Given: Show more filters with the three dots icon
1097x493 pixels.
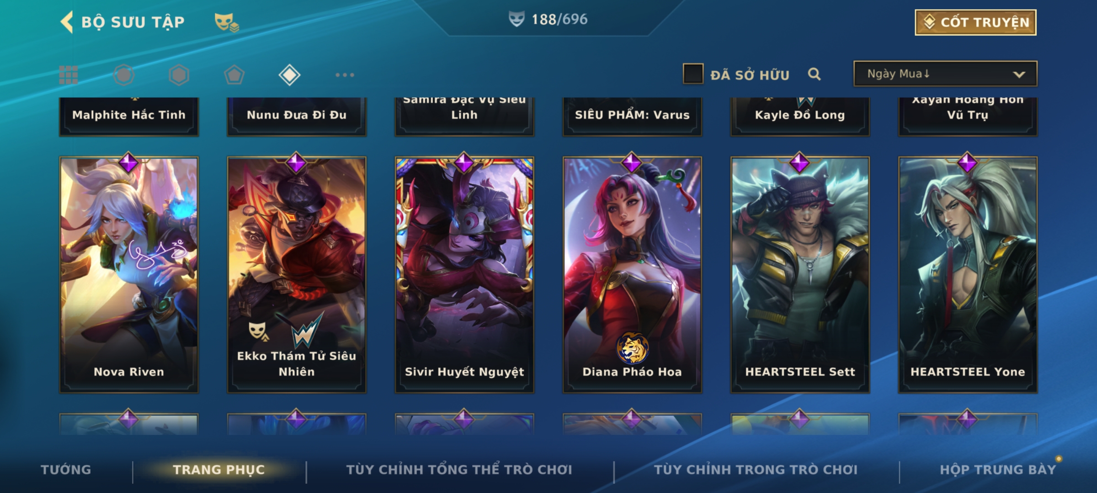Looking at the screenshot, I should 345,75.
